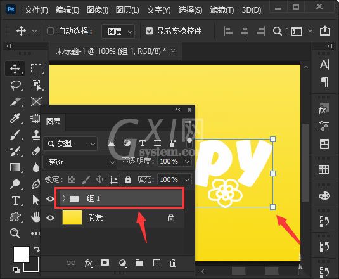This screenshot has width=339, height=279.
Task: Swap foreground and background colors
Action: pyautogui.click(x=37, y=249)
